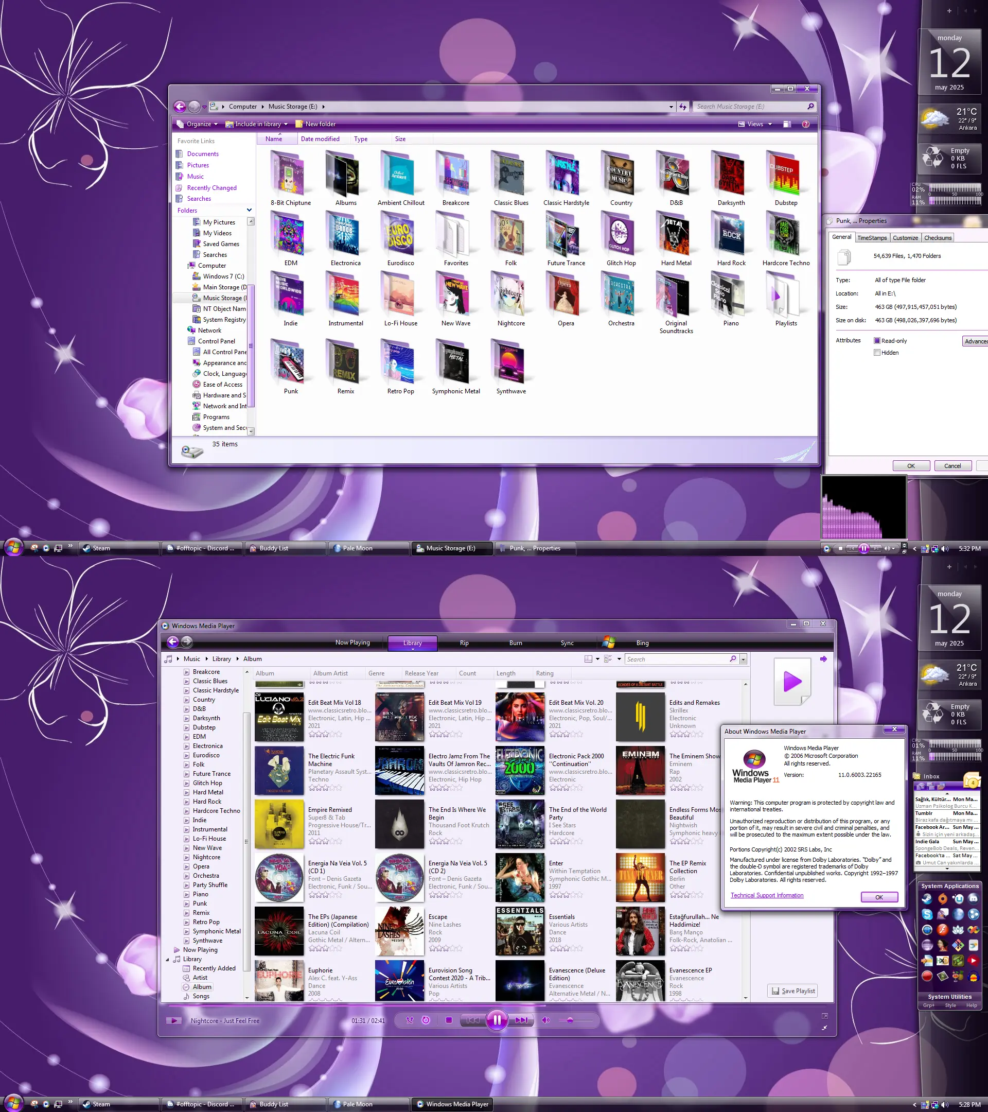Click Media Player's back navigation arrow
The image size is (988, 1112).
tap(173, 642)
